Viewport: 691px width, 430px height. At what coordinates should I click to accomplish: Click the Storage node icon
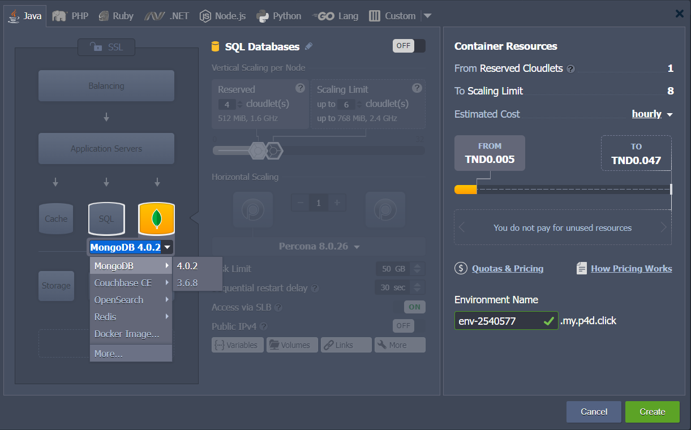pos(56,286)
